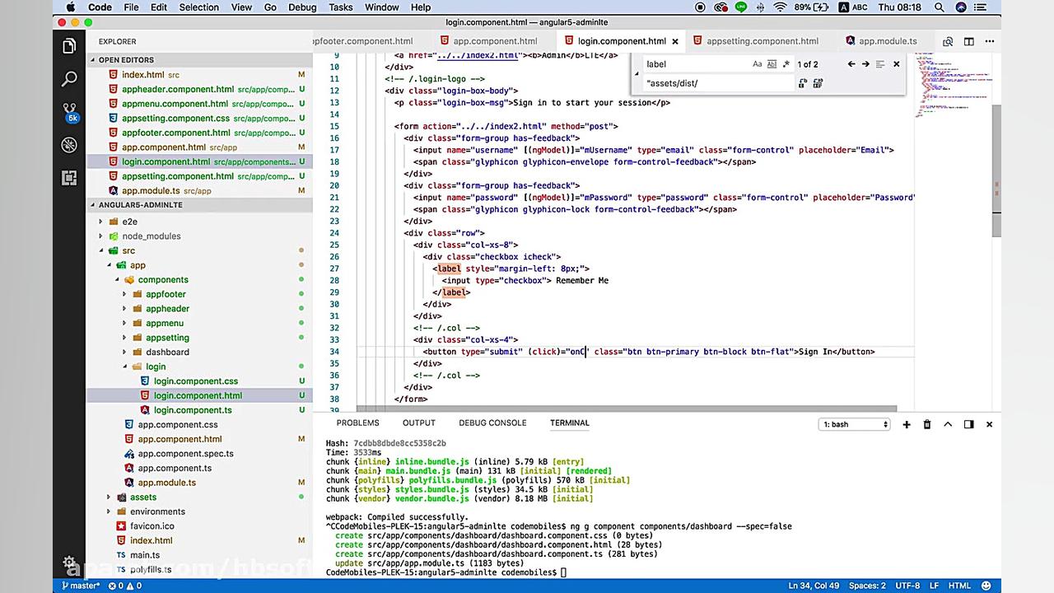
Task: Collapse the replace row of the find widget
Action: coord(636,73)
